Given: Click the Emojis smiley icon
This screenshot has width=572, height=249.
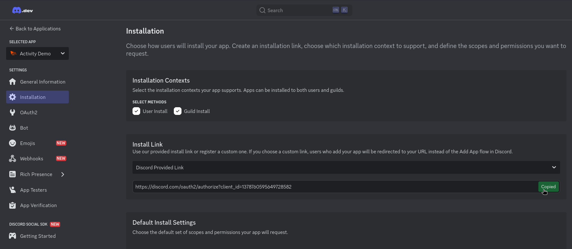Looking at the screenshot, I should (12, 143).
